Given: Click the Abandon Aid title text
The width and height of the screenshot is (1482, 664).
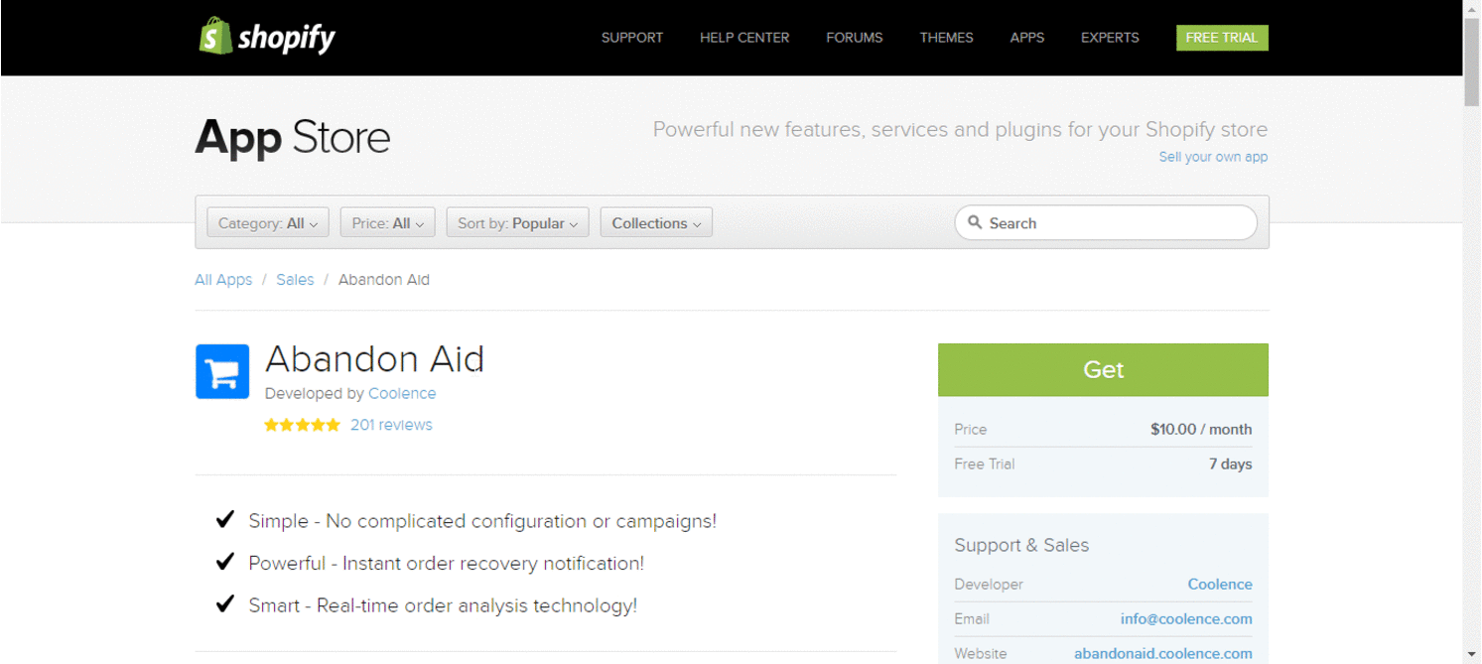Looking at the screenshot, I should click(374, 358).
